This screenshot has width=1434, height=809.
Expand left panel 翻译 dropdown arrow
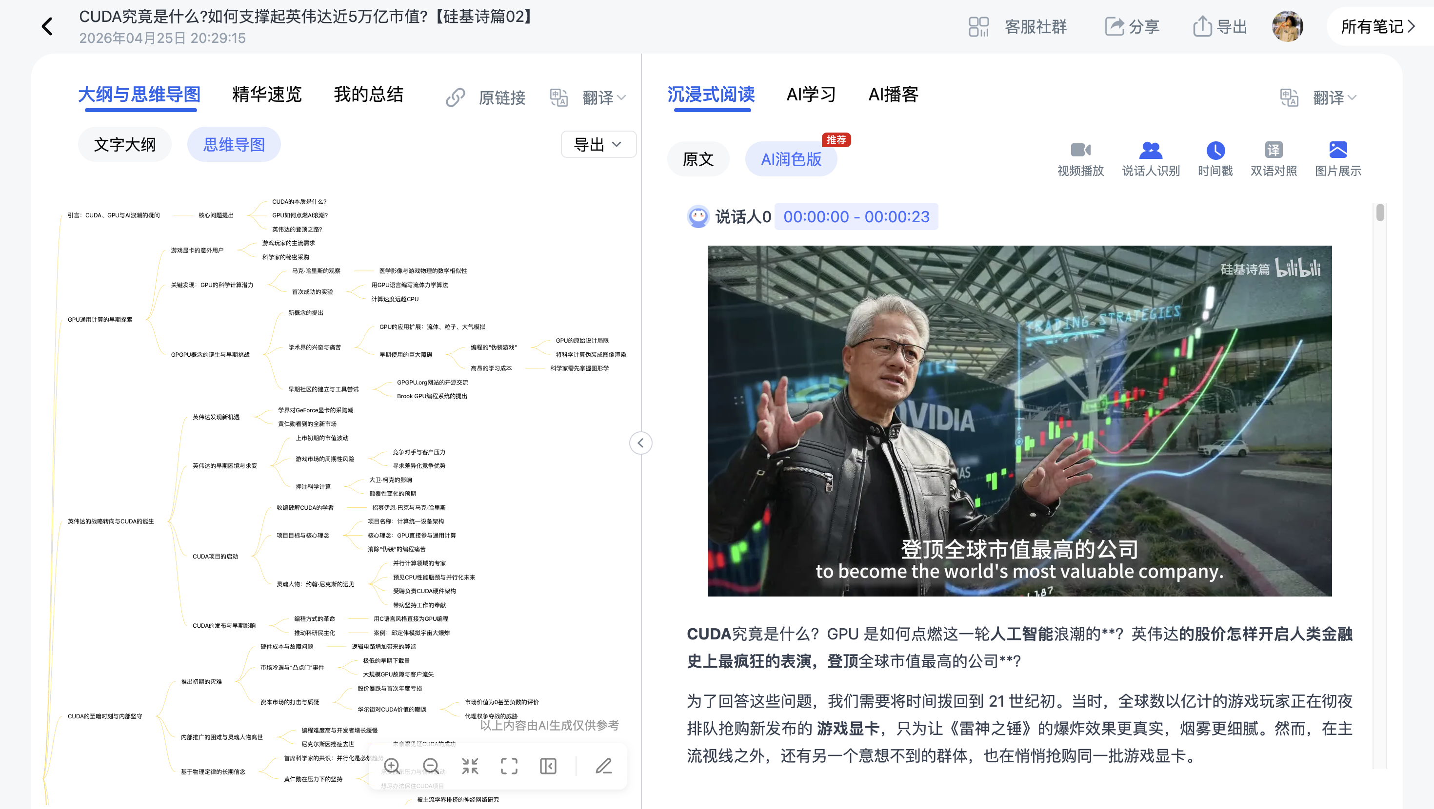622,98
